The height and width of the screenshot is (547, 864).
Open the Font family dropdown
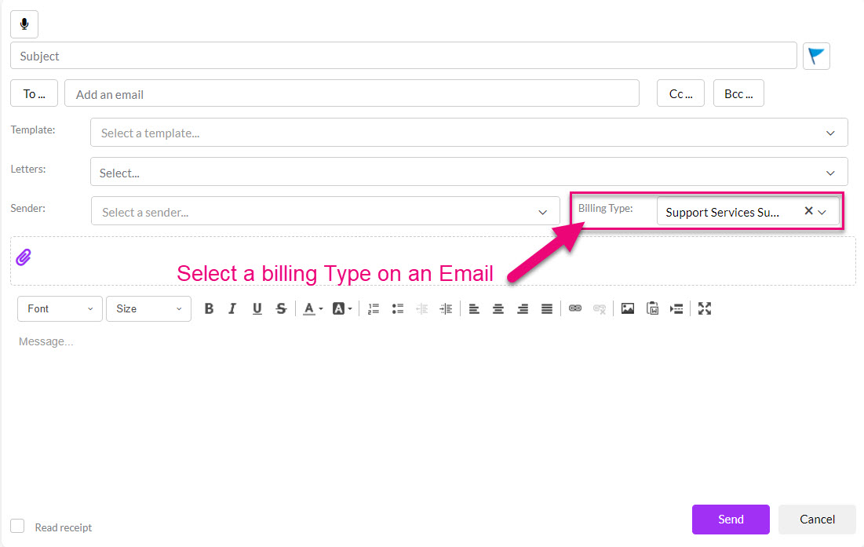coord(60,309)
